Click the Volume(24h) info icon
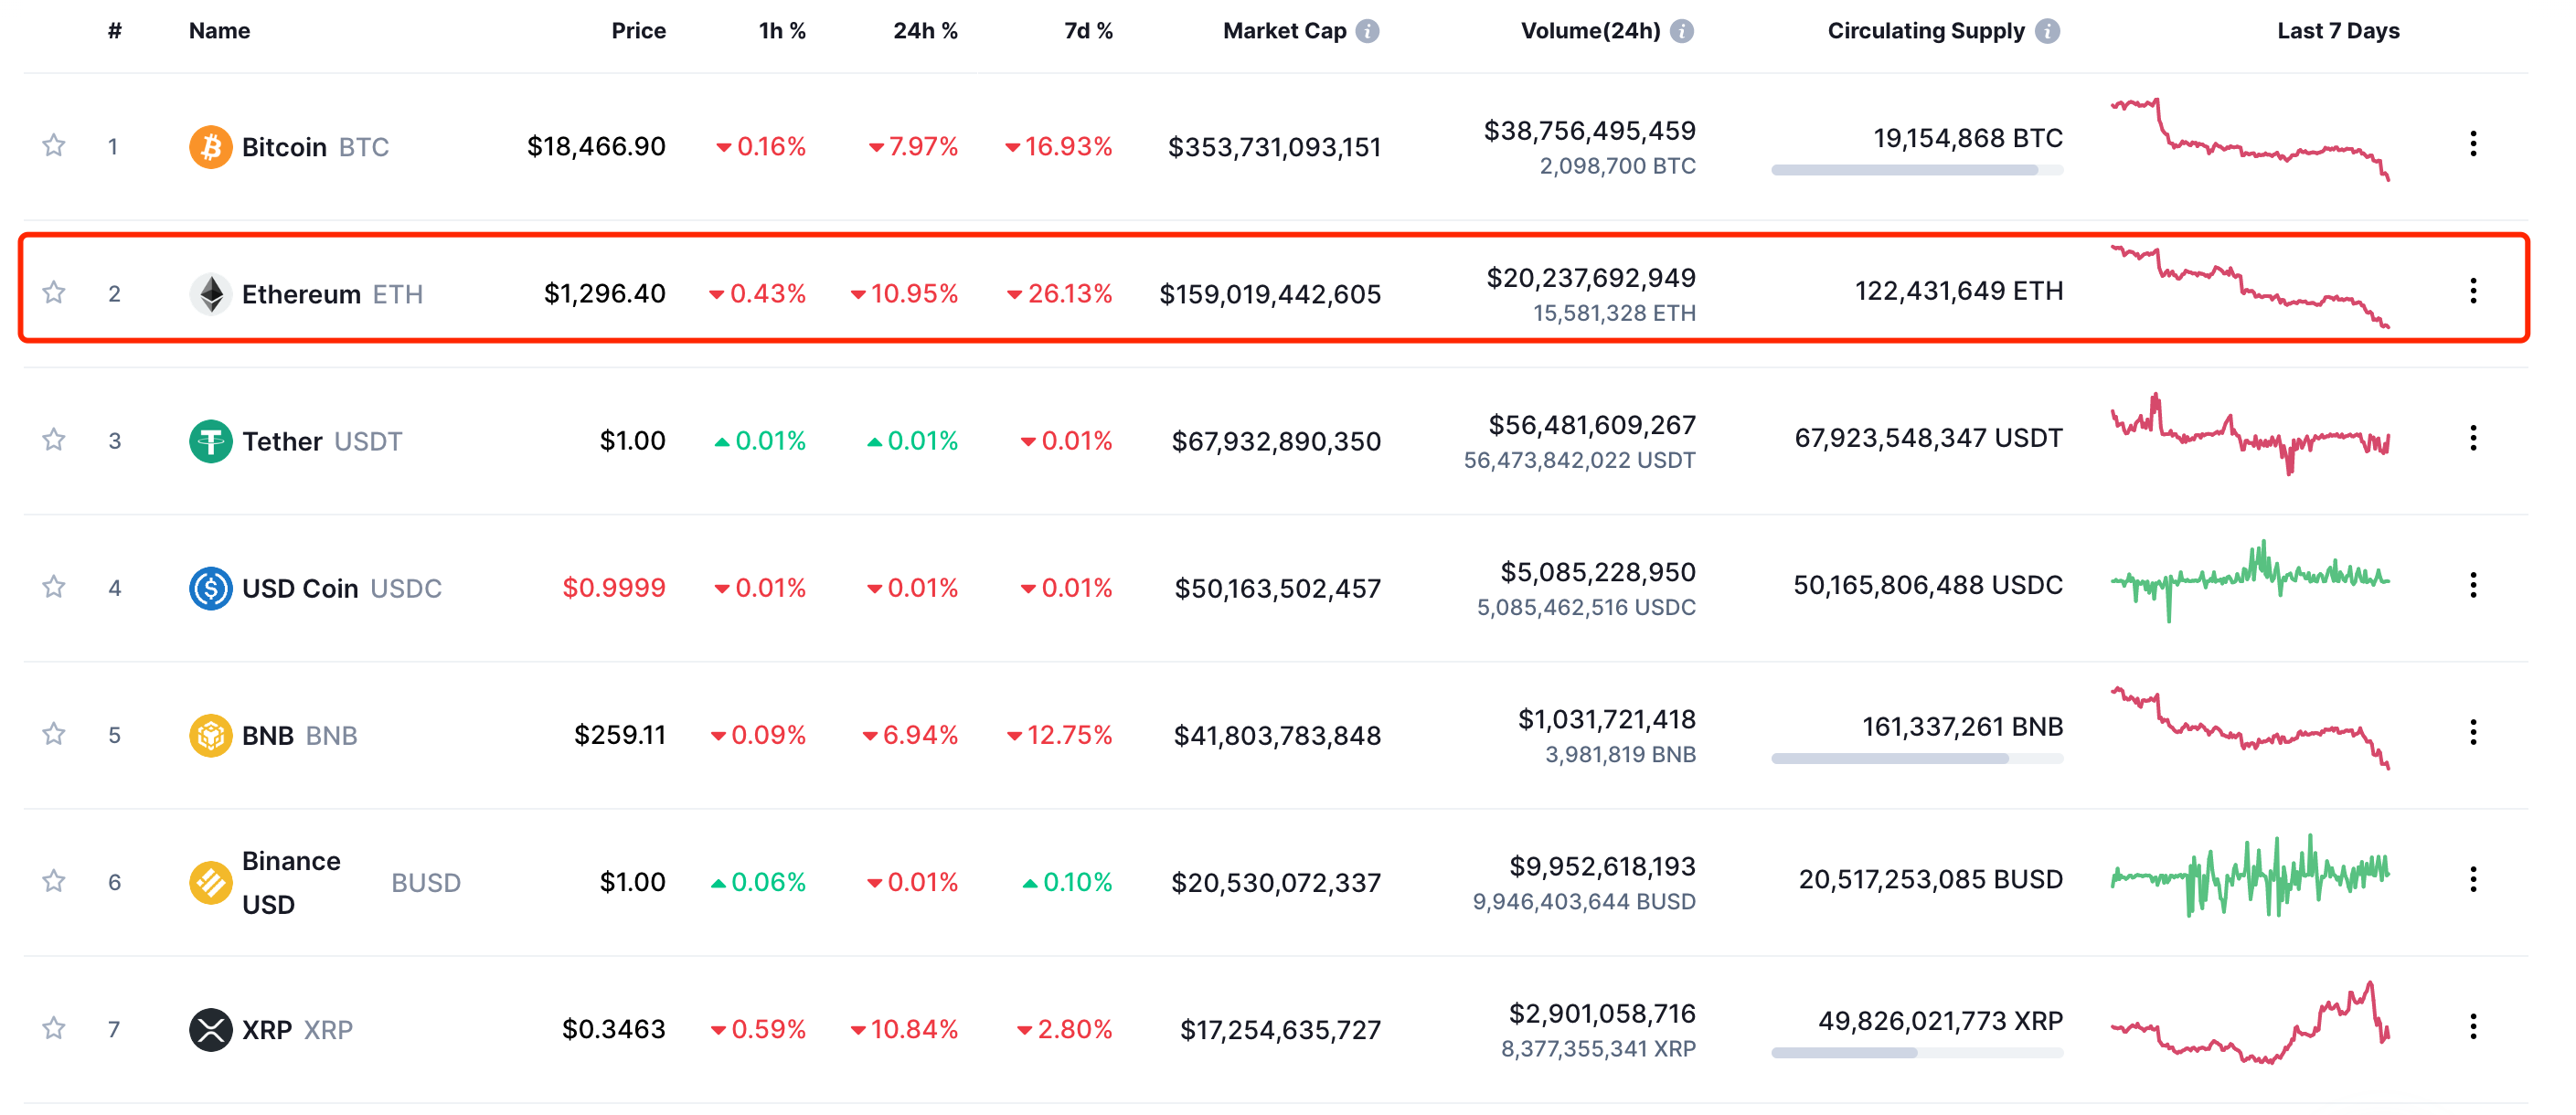 tap(1682, 31)
